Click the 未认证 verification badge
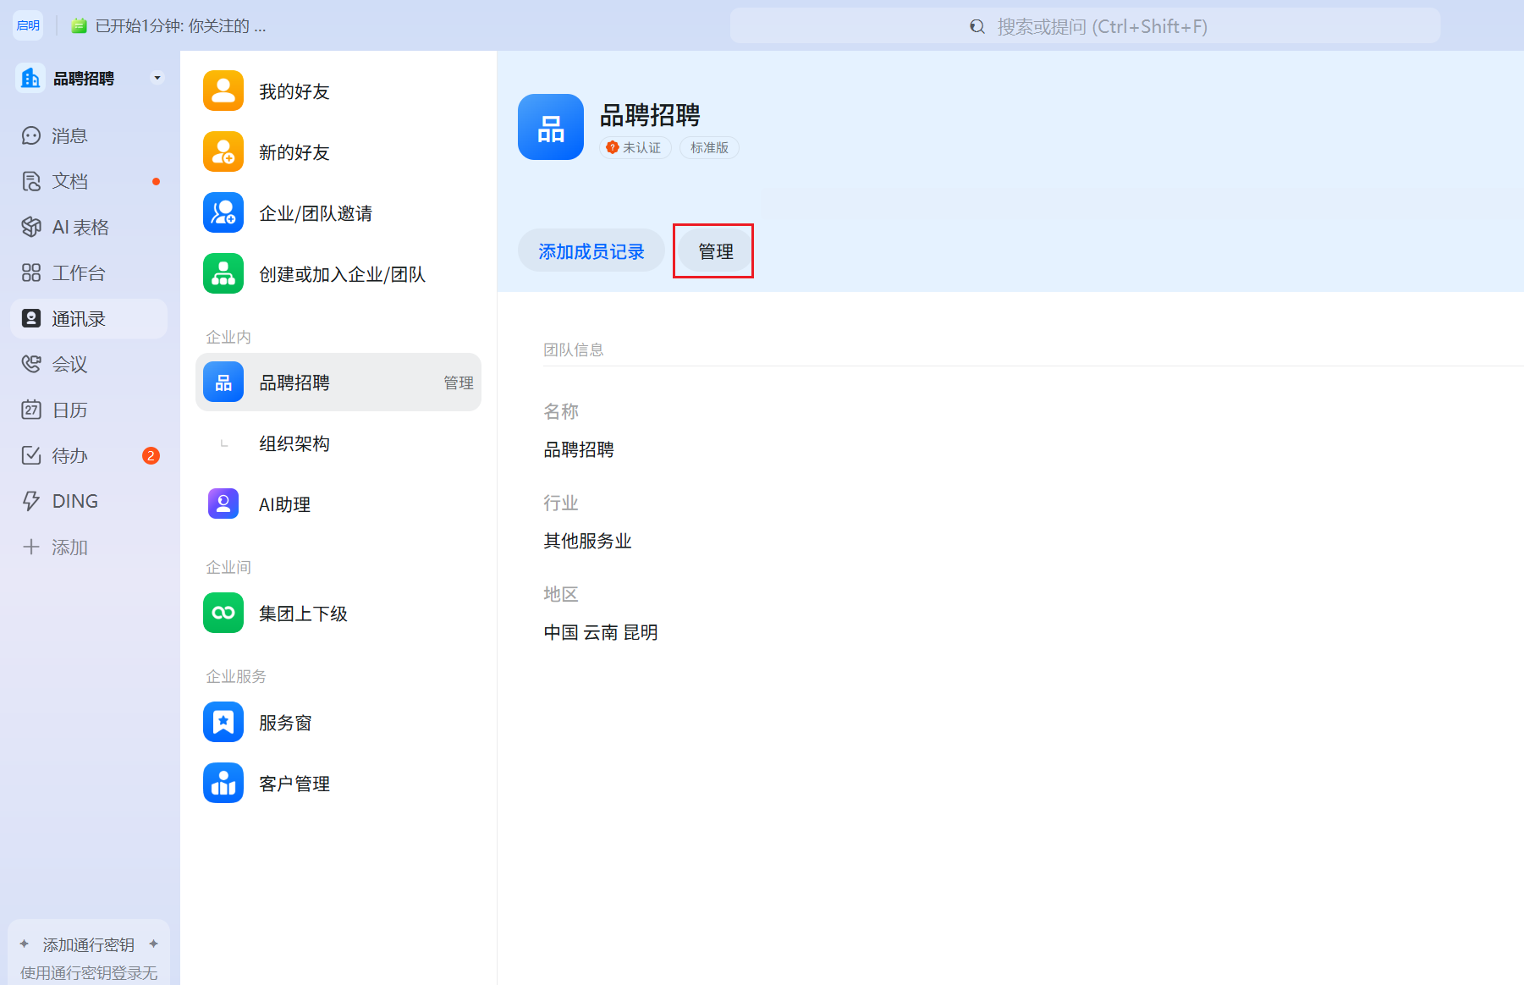Image resolution: width=1524 pixels, height=985 pixels. tap(635, 148)
